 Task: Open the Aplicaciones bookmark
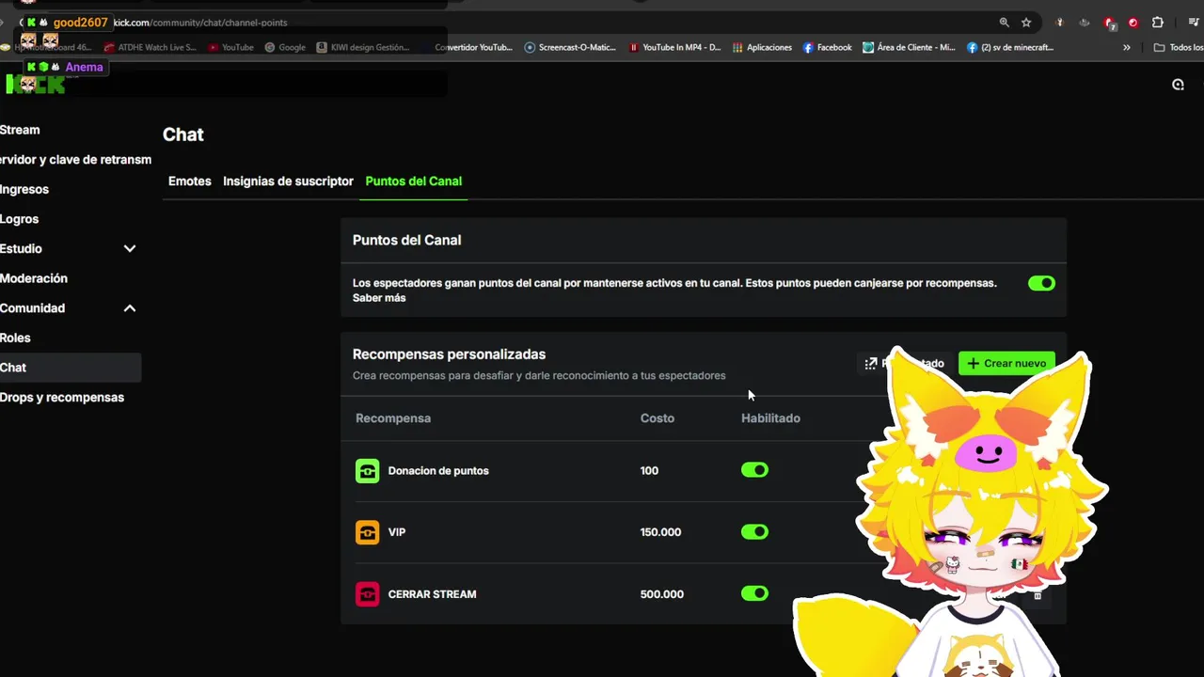coord(762,47)
